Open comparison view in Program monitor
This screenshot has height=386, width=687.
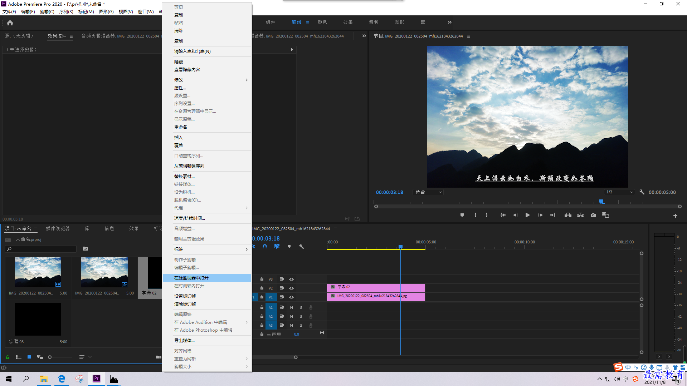tap(605, 215)
